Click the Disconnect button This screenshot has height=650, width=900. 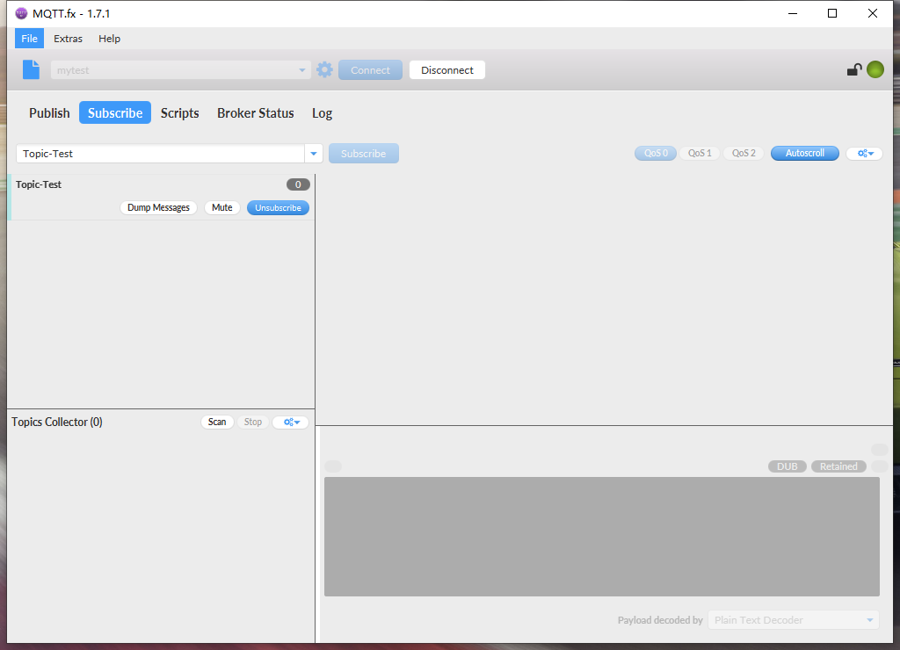tap(447, 70)
